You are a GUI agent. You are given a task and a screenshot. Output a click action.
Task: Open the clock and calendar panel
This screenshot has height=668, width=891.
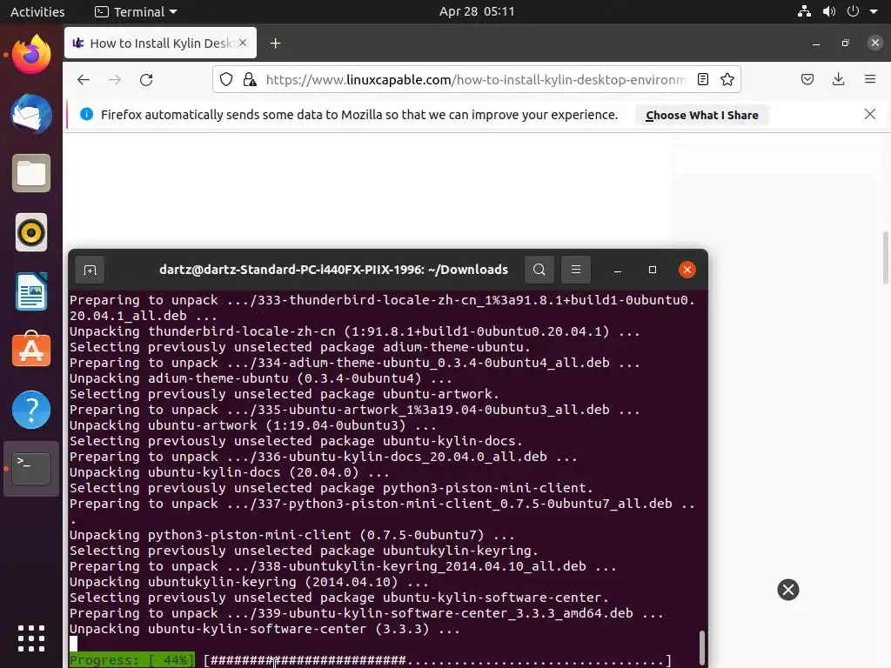tap(477, 12)
